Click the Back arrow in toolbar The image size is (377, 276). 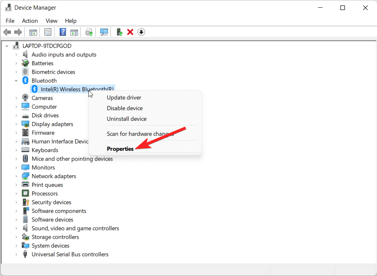tap(7, 32)
